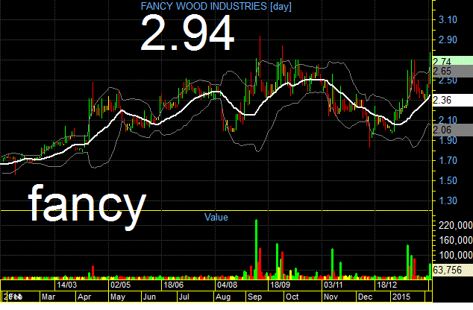Click the 100,000 volume axis label

click(455, 256)
